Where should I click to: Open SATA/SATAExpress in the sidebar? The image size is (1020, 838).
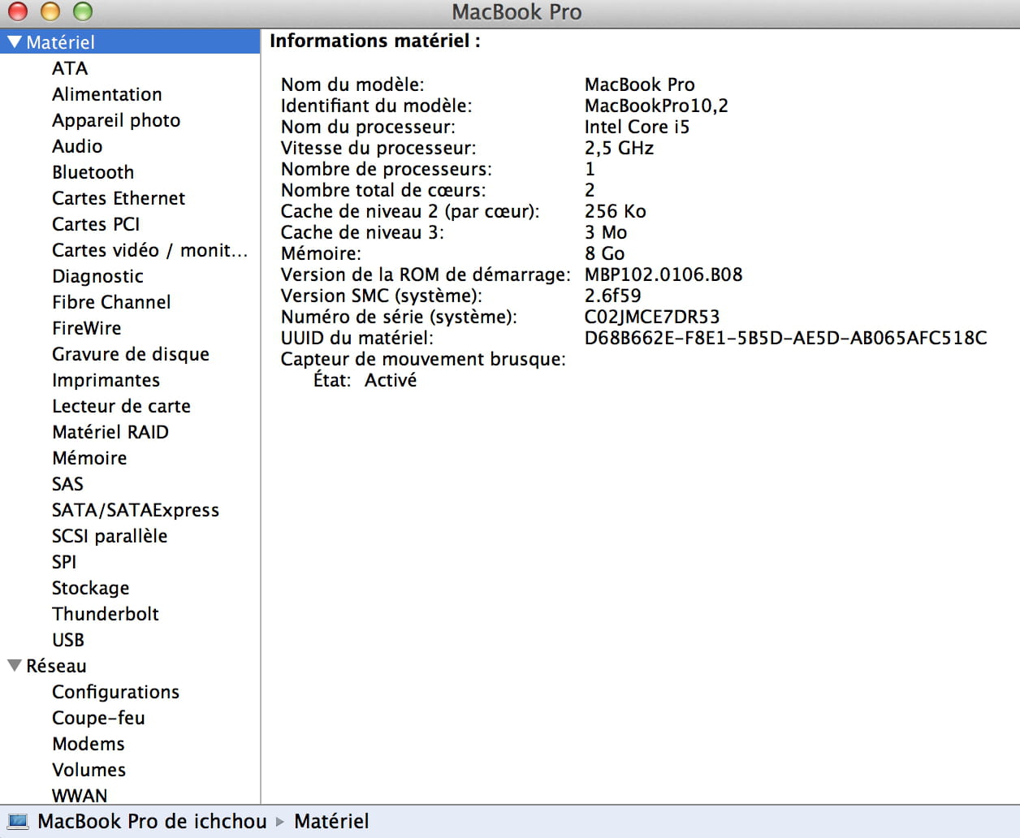coord(136,510)
